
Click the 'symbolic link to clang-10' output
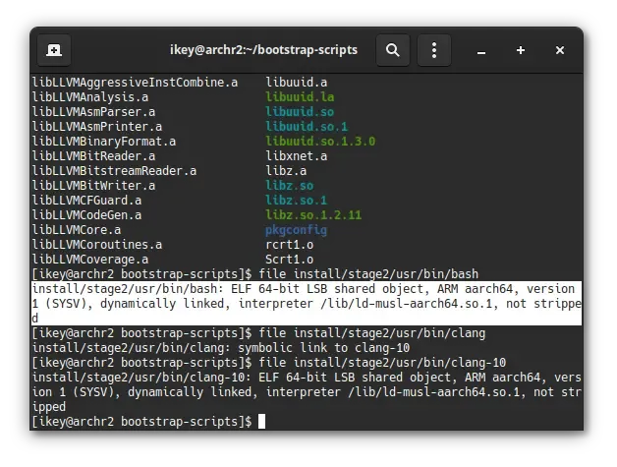click(x=324, y=348)
